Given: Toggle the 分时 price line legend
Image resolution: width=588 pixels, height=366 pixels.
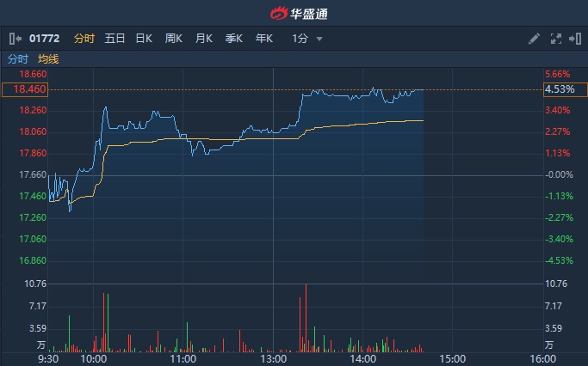Looking at the screenshot, I should pos(17,59).
